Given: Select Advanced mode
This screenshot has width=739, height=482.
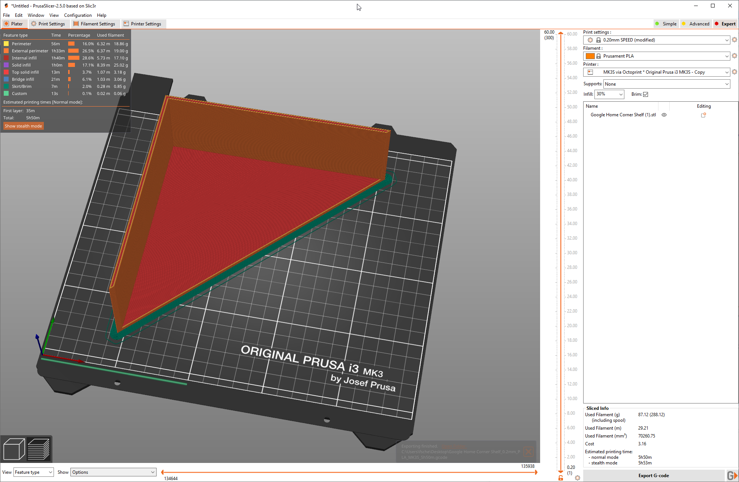Looking at the screenshot, I should 696,24.
